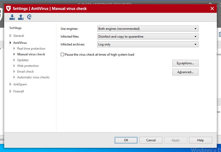Open Real time protection settings

pyautogui.click(x=31, y=49)
